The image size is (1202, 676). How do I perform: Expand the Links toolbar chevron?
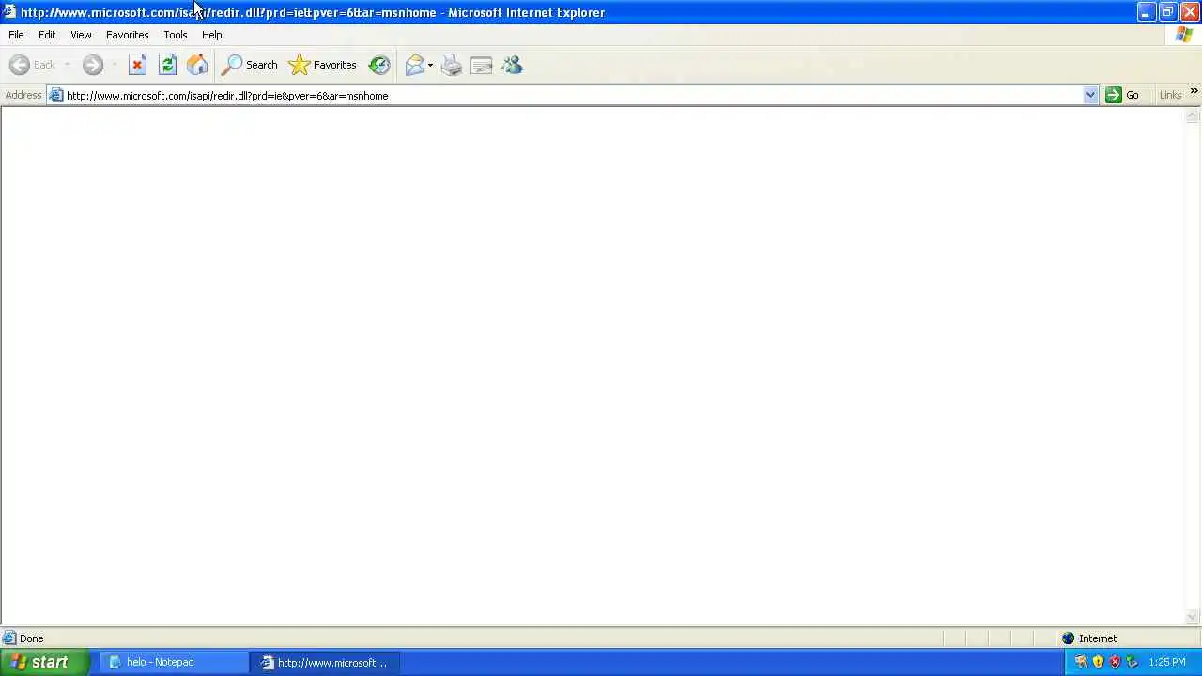click(x=1194, y=91)
